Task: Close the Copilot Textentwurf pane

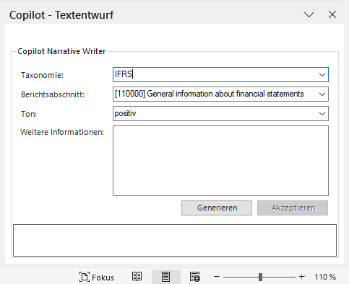Action: tap(332, 14)
